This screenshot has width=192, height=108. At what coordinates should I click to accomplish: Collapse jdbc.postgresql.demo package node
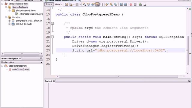9,10
